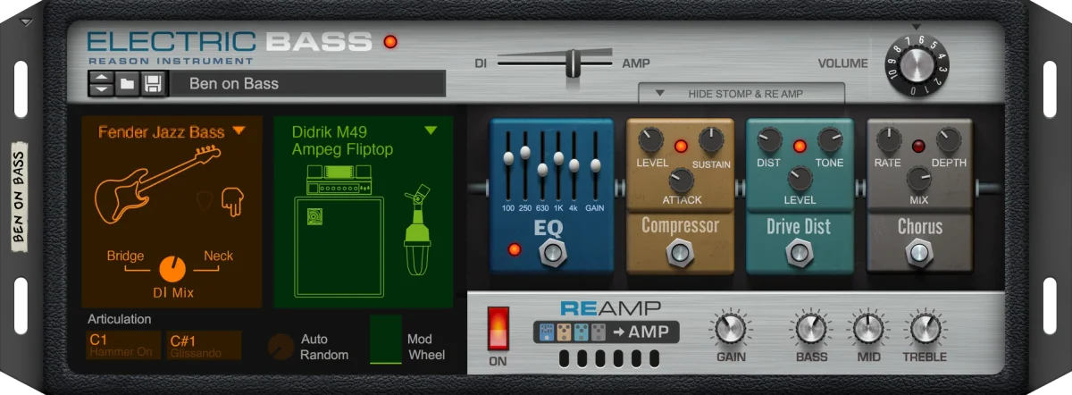The width and height of the screenshot is (1072, 395).
Task: Open the patch browser folder icon
Action: click(x=127, y=84)
